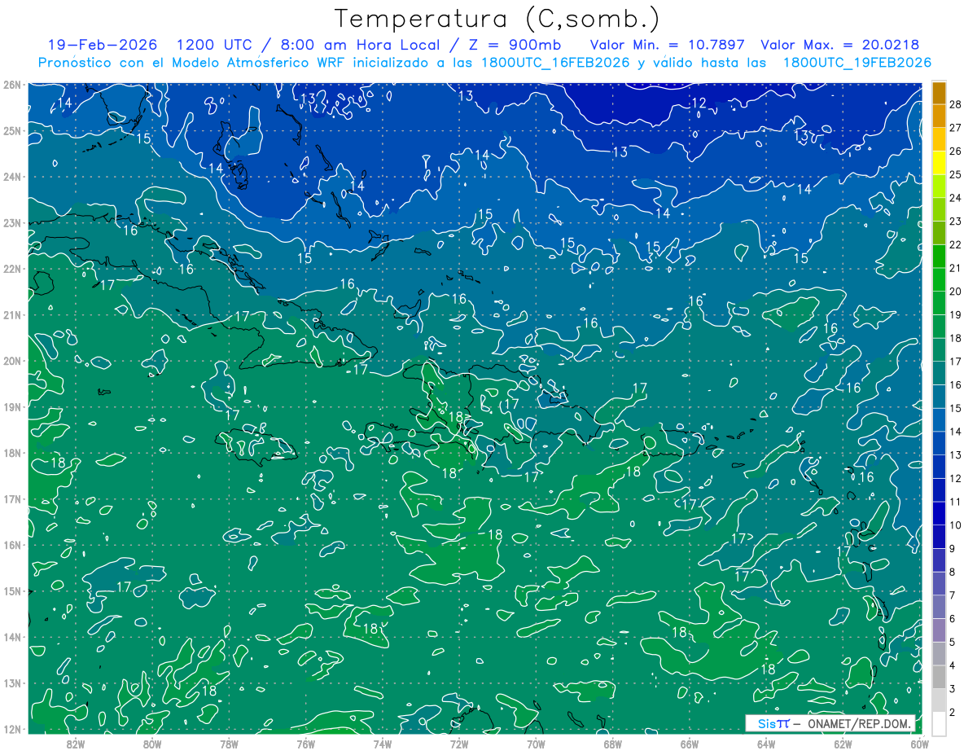Click 'Valor Max. = 20.0218' value
The image size is (977, 755).
(840, 45)
